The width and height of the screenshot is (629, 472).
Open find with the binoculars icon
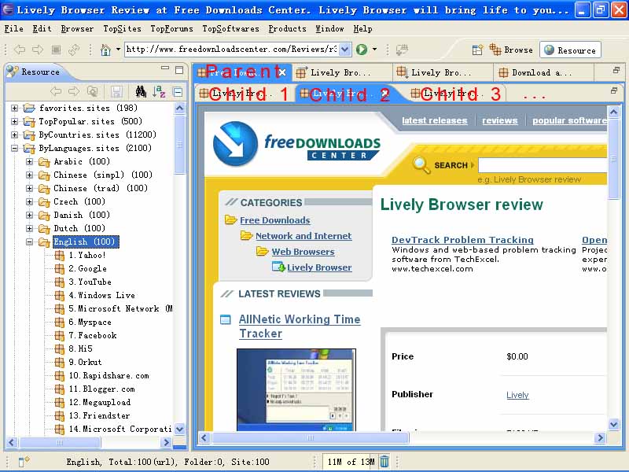pyautogui.click(x=141, y=91)
